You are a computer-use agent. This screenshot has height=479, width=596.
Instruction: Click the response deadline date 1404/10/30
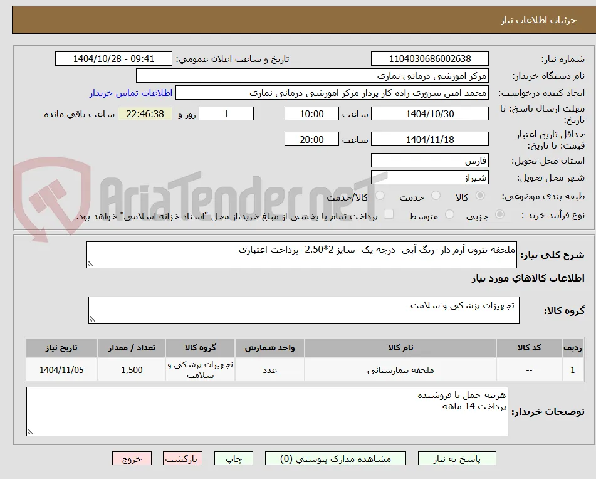coord(429,113)
